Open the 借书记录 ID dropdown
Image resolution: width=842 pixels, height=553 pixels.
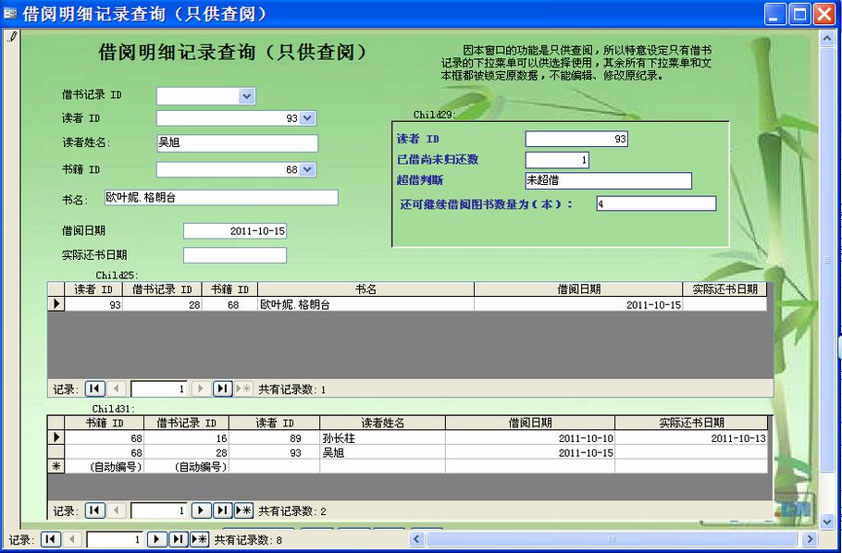(246, 96)
